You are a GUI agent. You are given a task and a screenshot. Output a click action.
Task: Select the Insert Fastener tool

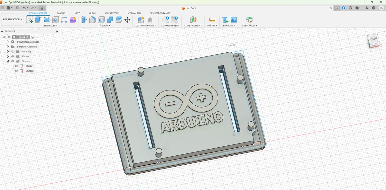point(225,20)
